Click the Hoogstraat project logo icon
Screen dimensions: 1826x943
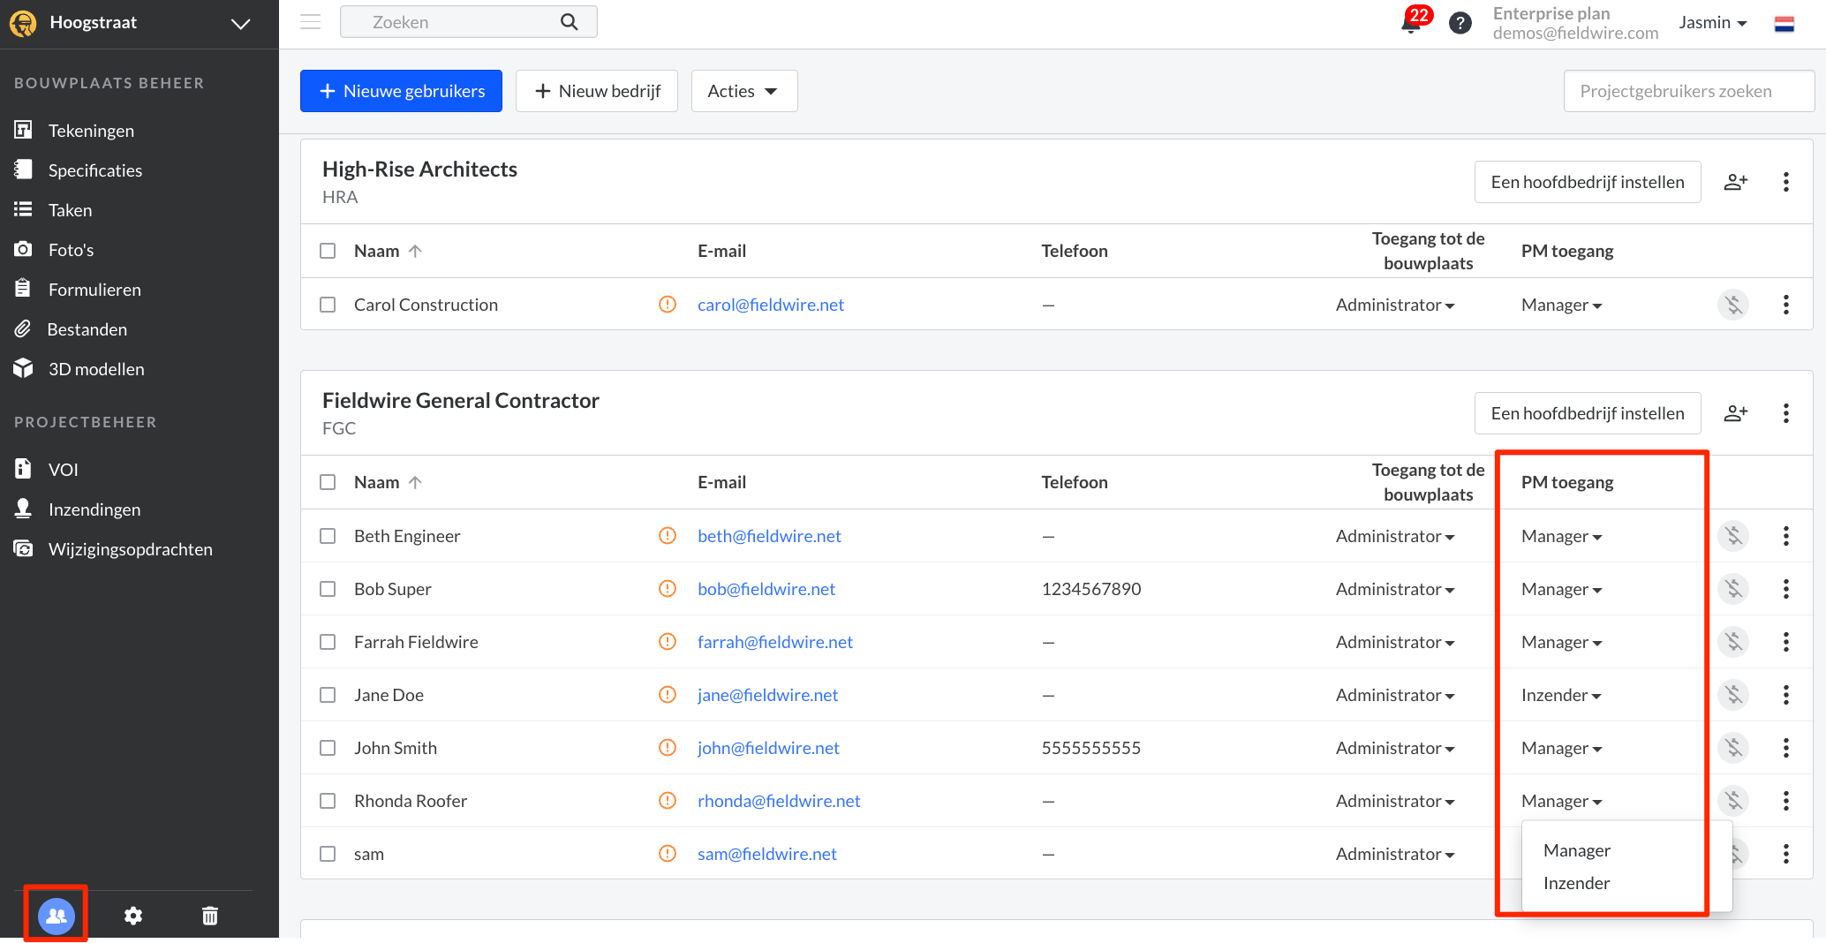[23, 23]
